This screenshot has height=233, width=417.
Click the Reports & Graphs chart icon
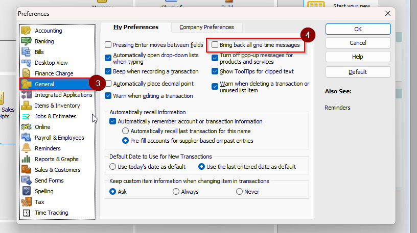click(x=26, y=159)
